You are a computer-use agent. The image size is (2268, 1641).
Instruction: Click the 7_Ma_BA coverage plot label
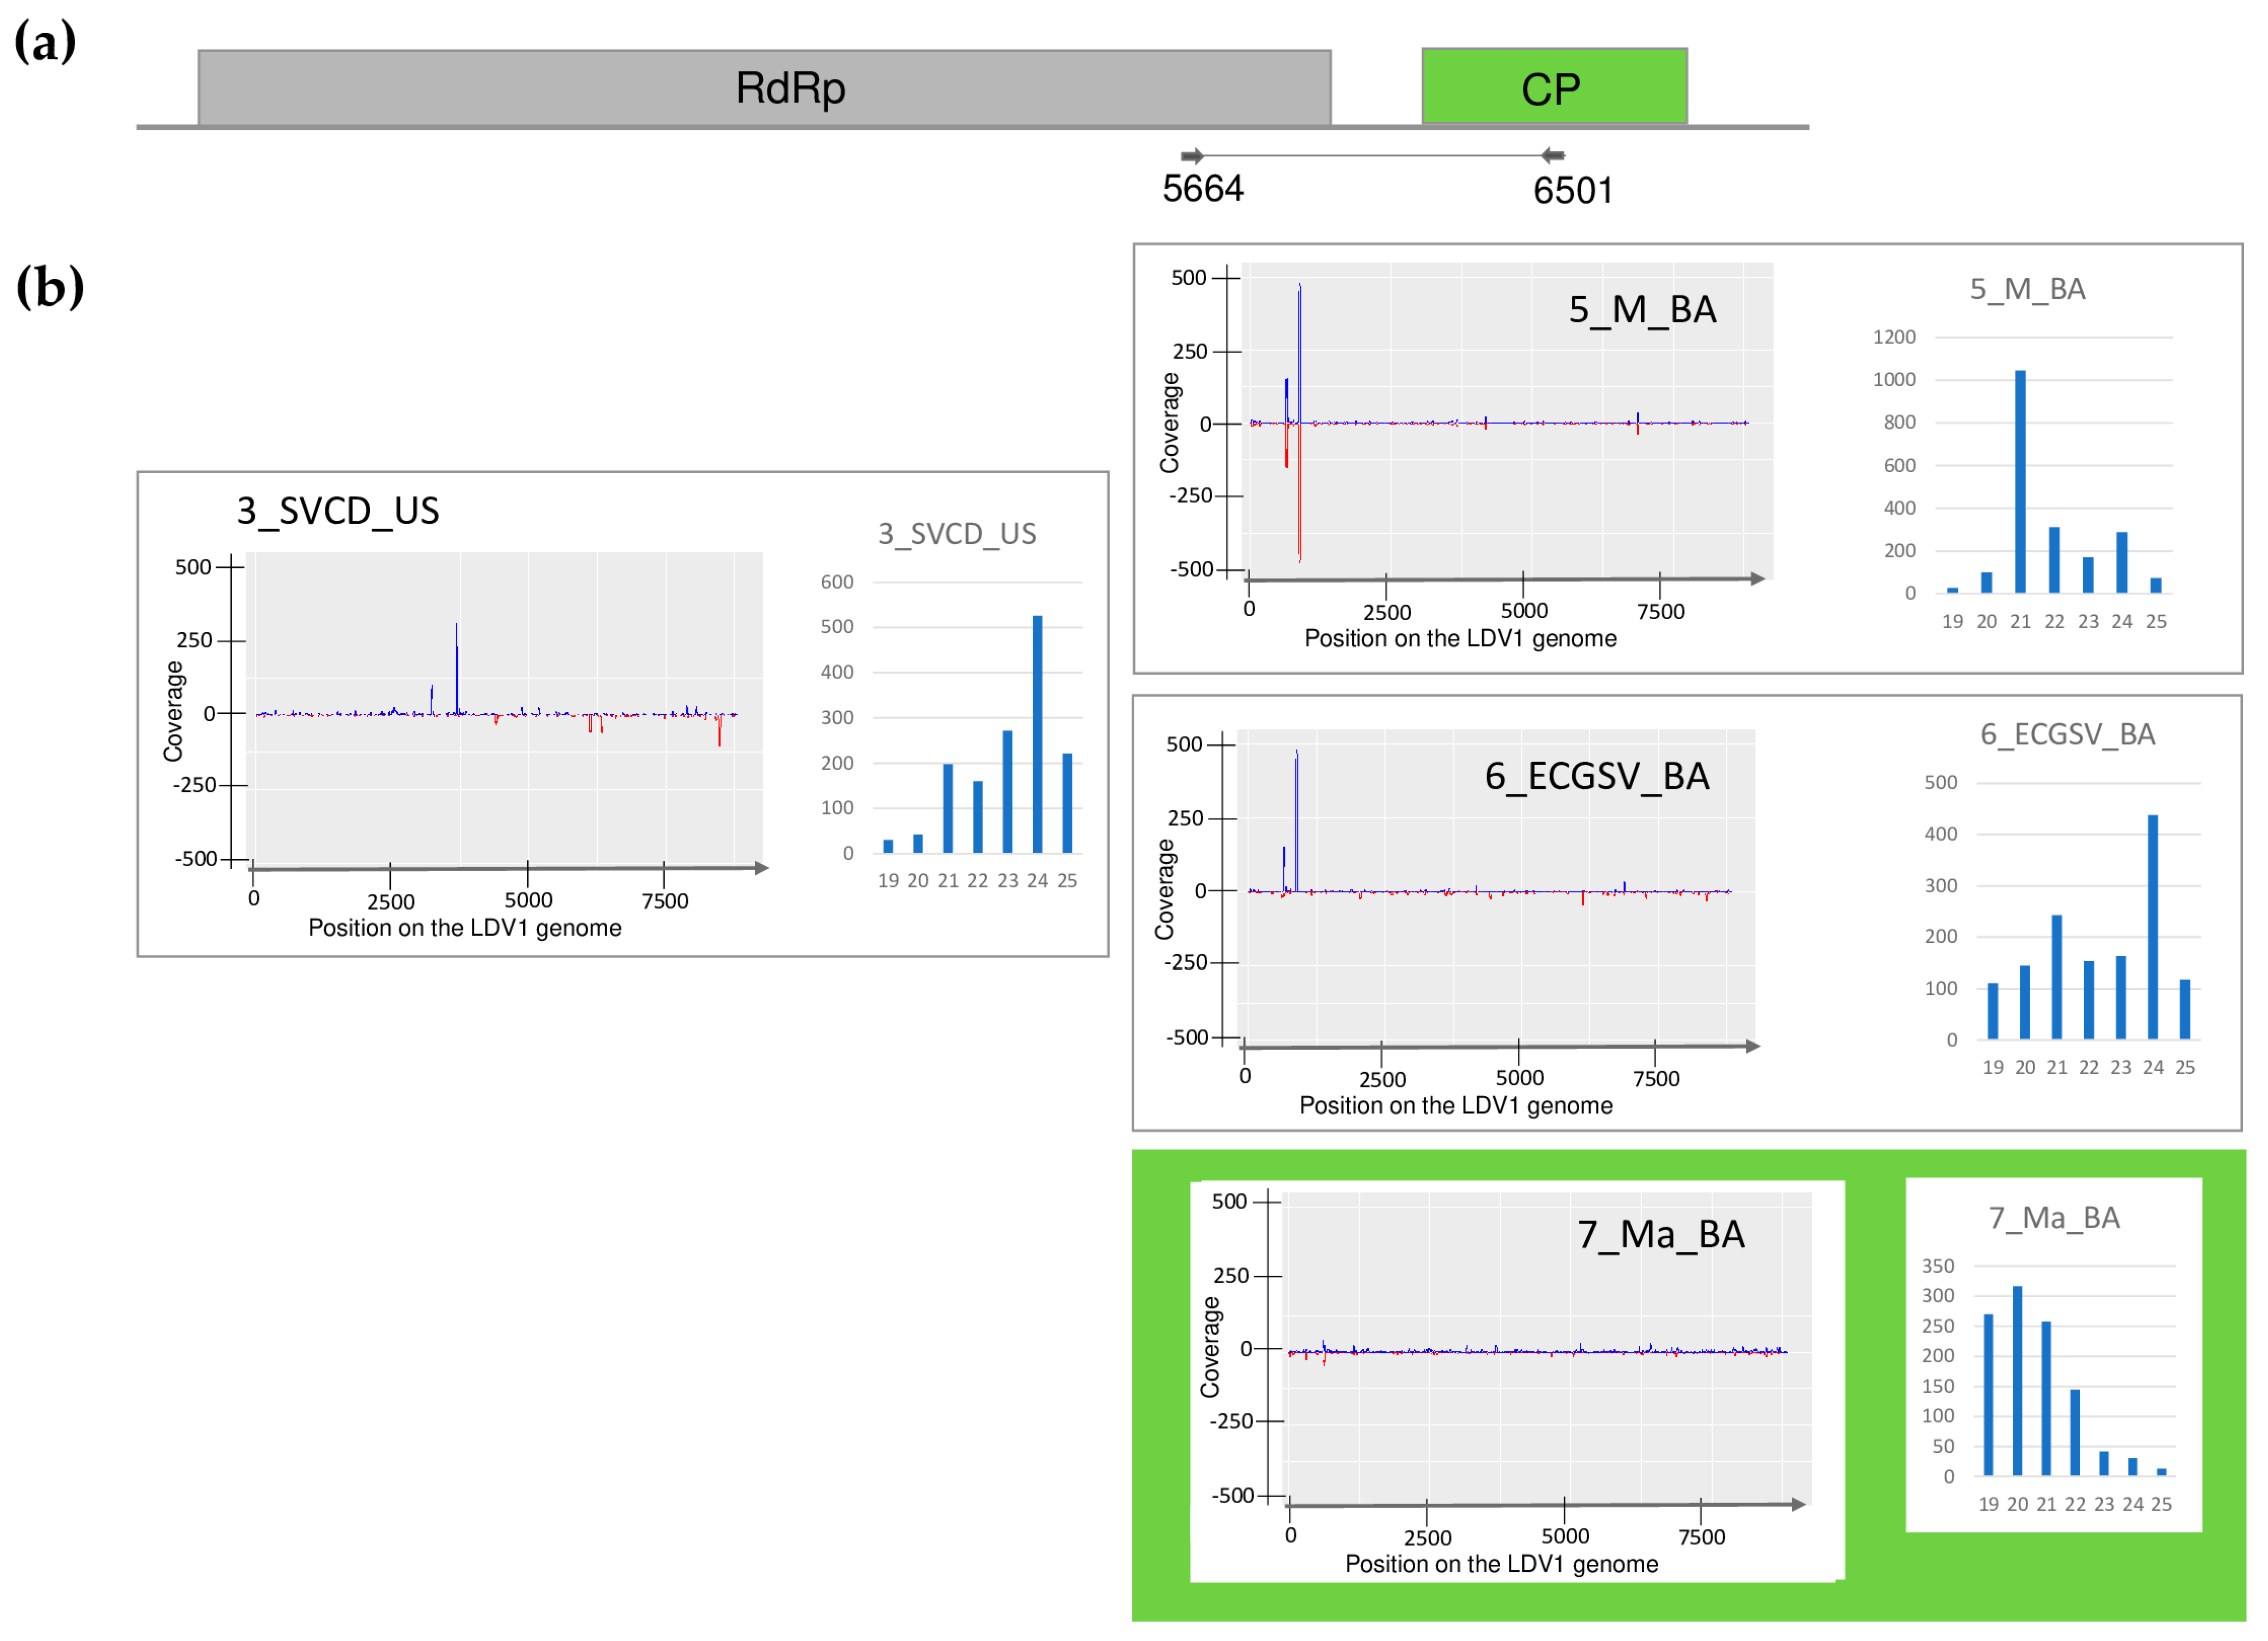coord(1661,1235)
